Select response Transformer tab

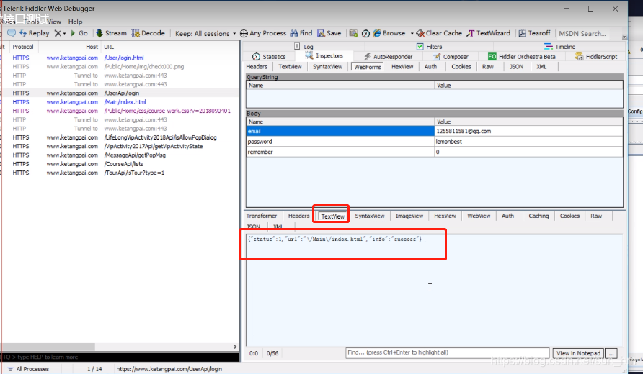(262, 216)
